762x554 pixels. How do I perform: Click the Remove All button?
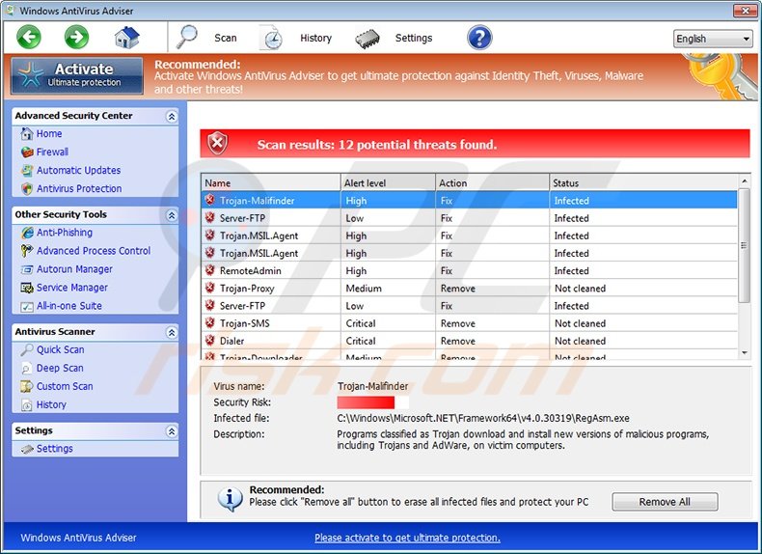(665, 502)
